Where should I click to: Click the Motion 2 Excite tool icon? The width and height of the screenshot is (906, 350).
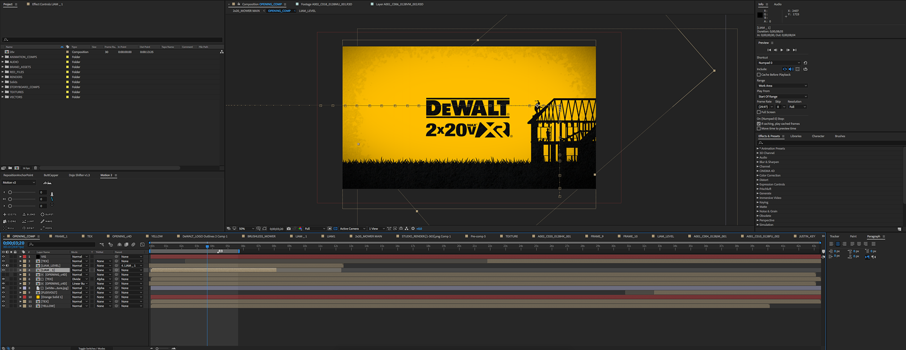5,214
